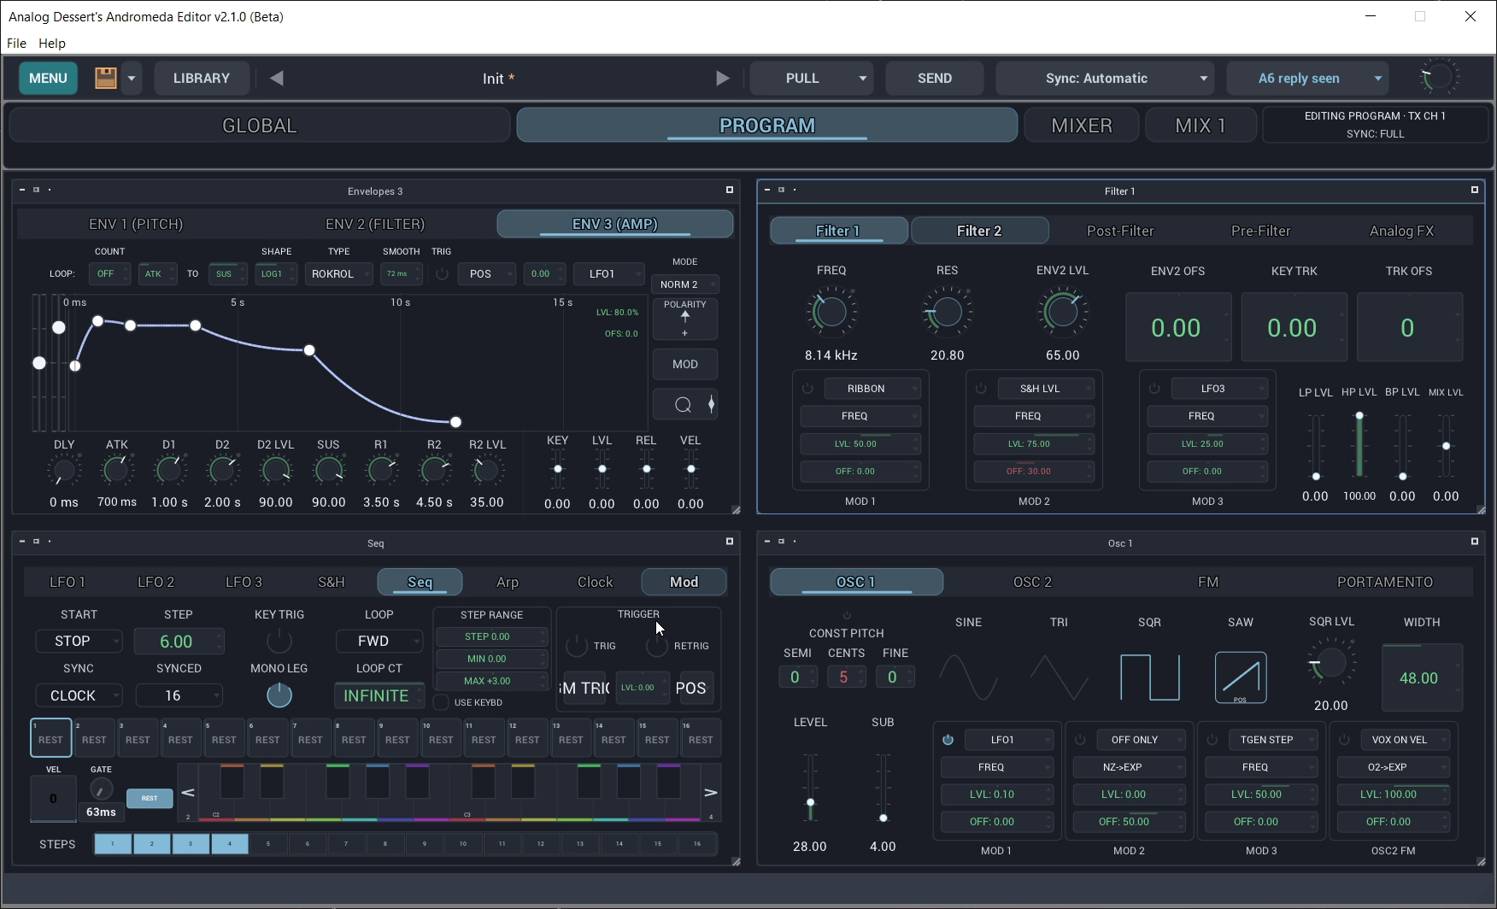Go to previous preset with left arrow
This screenshot has width=1497, height=909.
point(276,78)
